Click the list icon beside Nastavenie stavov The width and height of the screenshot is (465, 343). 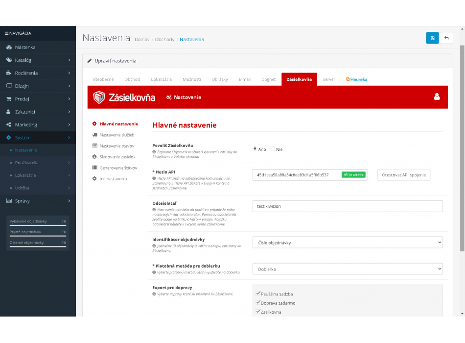pos(94,146)
